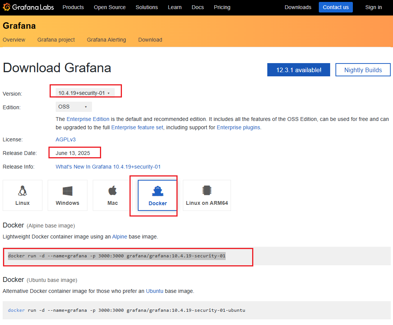The image size is (393, 325).
Task: Open the Solutions menu
Action: (147, 7)
